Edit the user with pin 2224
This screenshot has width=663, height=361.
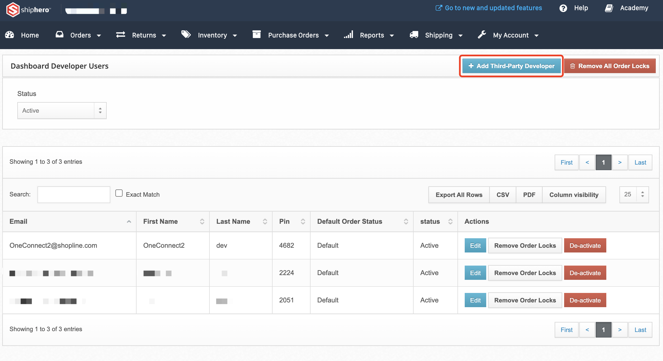(x=475, y=273)
